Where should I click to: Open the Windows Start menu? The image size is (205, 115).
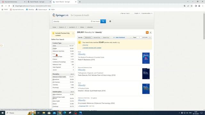pos(2,113)
